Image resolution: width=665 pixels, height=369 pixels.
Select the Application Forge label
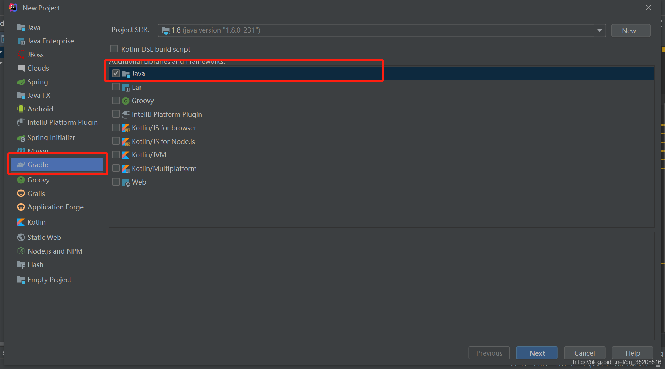click(x=55, y=207)
